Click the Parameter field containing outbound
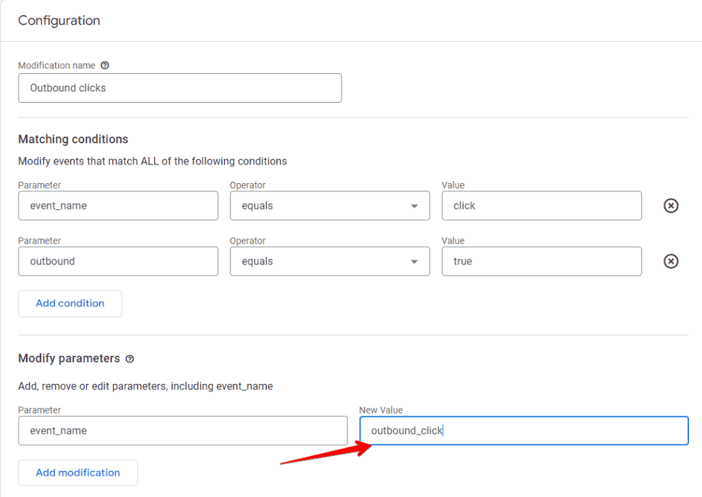 (x=118, y=261)
